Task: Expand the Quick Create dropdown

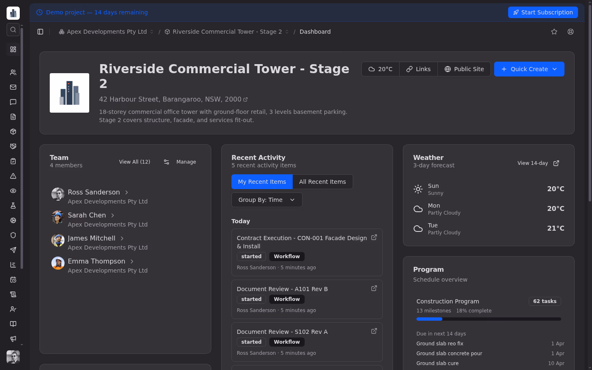Action: [529, 69]
